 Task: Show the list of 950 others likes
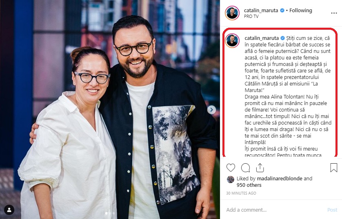[x=249, y=185]
